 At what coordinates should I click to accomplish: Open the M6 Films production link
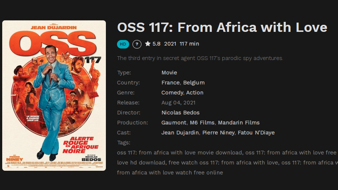tap(202, 123)
